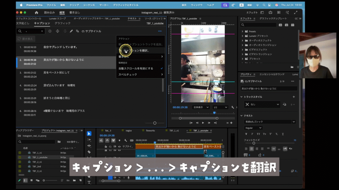Switch to the グラフィック tab
339x190 pixels.
tap(63, 23)
